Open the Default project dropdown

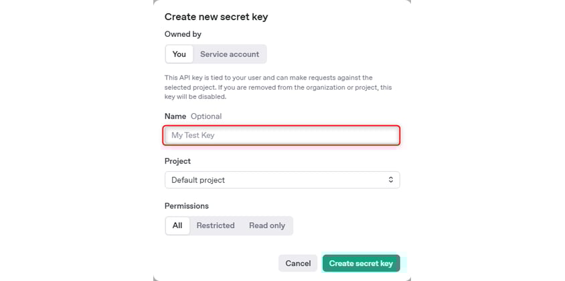(x=282, y=180)
